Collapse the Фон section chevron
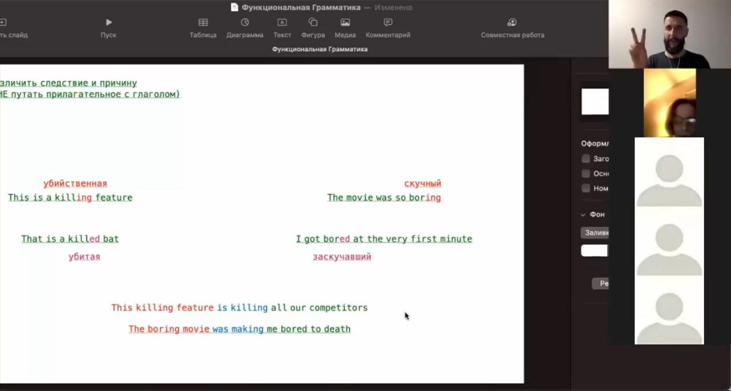 click(583, 215)
